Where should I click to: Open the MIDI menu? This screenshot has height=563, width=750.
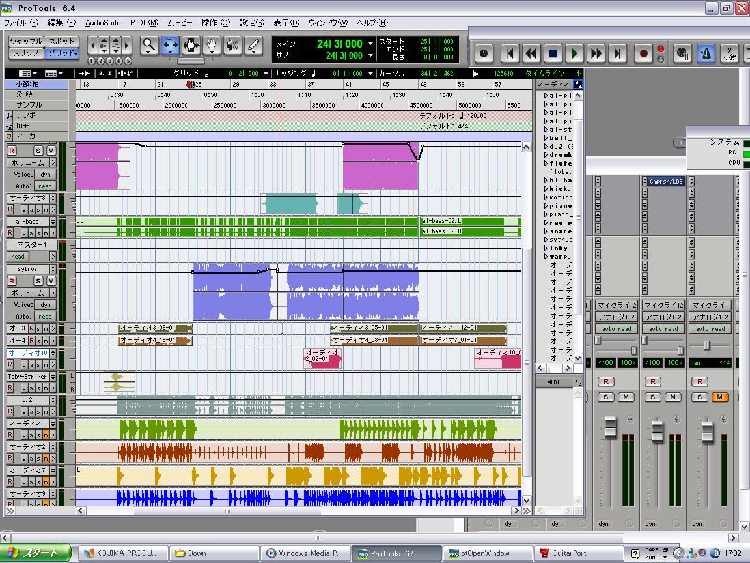[x=144, y=23]
